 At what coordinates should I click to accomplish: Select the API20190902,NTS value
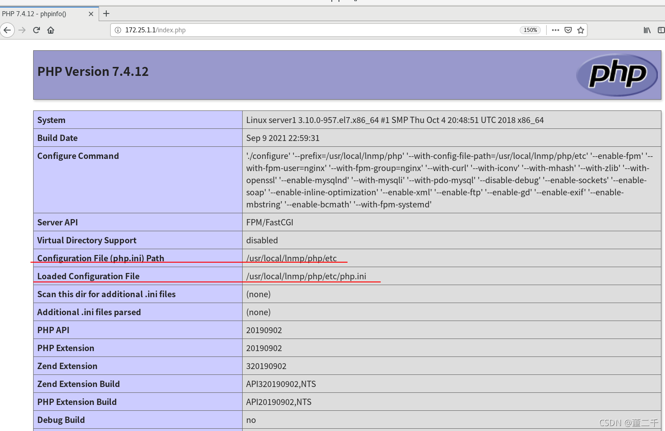click(x=279, y=402)
